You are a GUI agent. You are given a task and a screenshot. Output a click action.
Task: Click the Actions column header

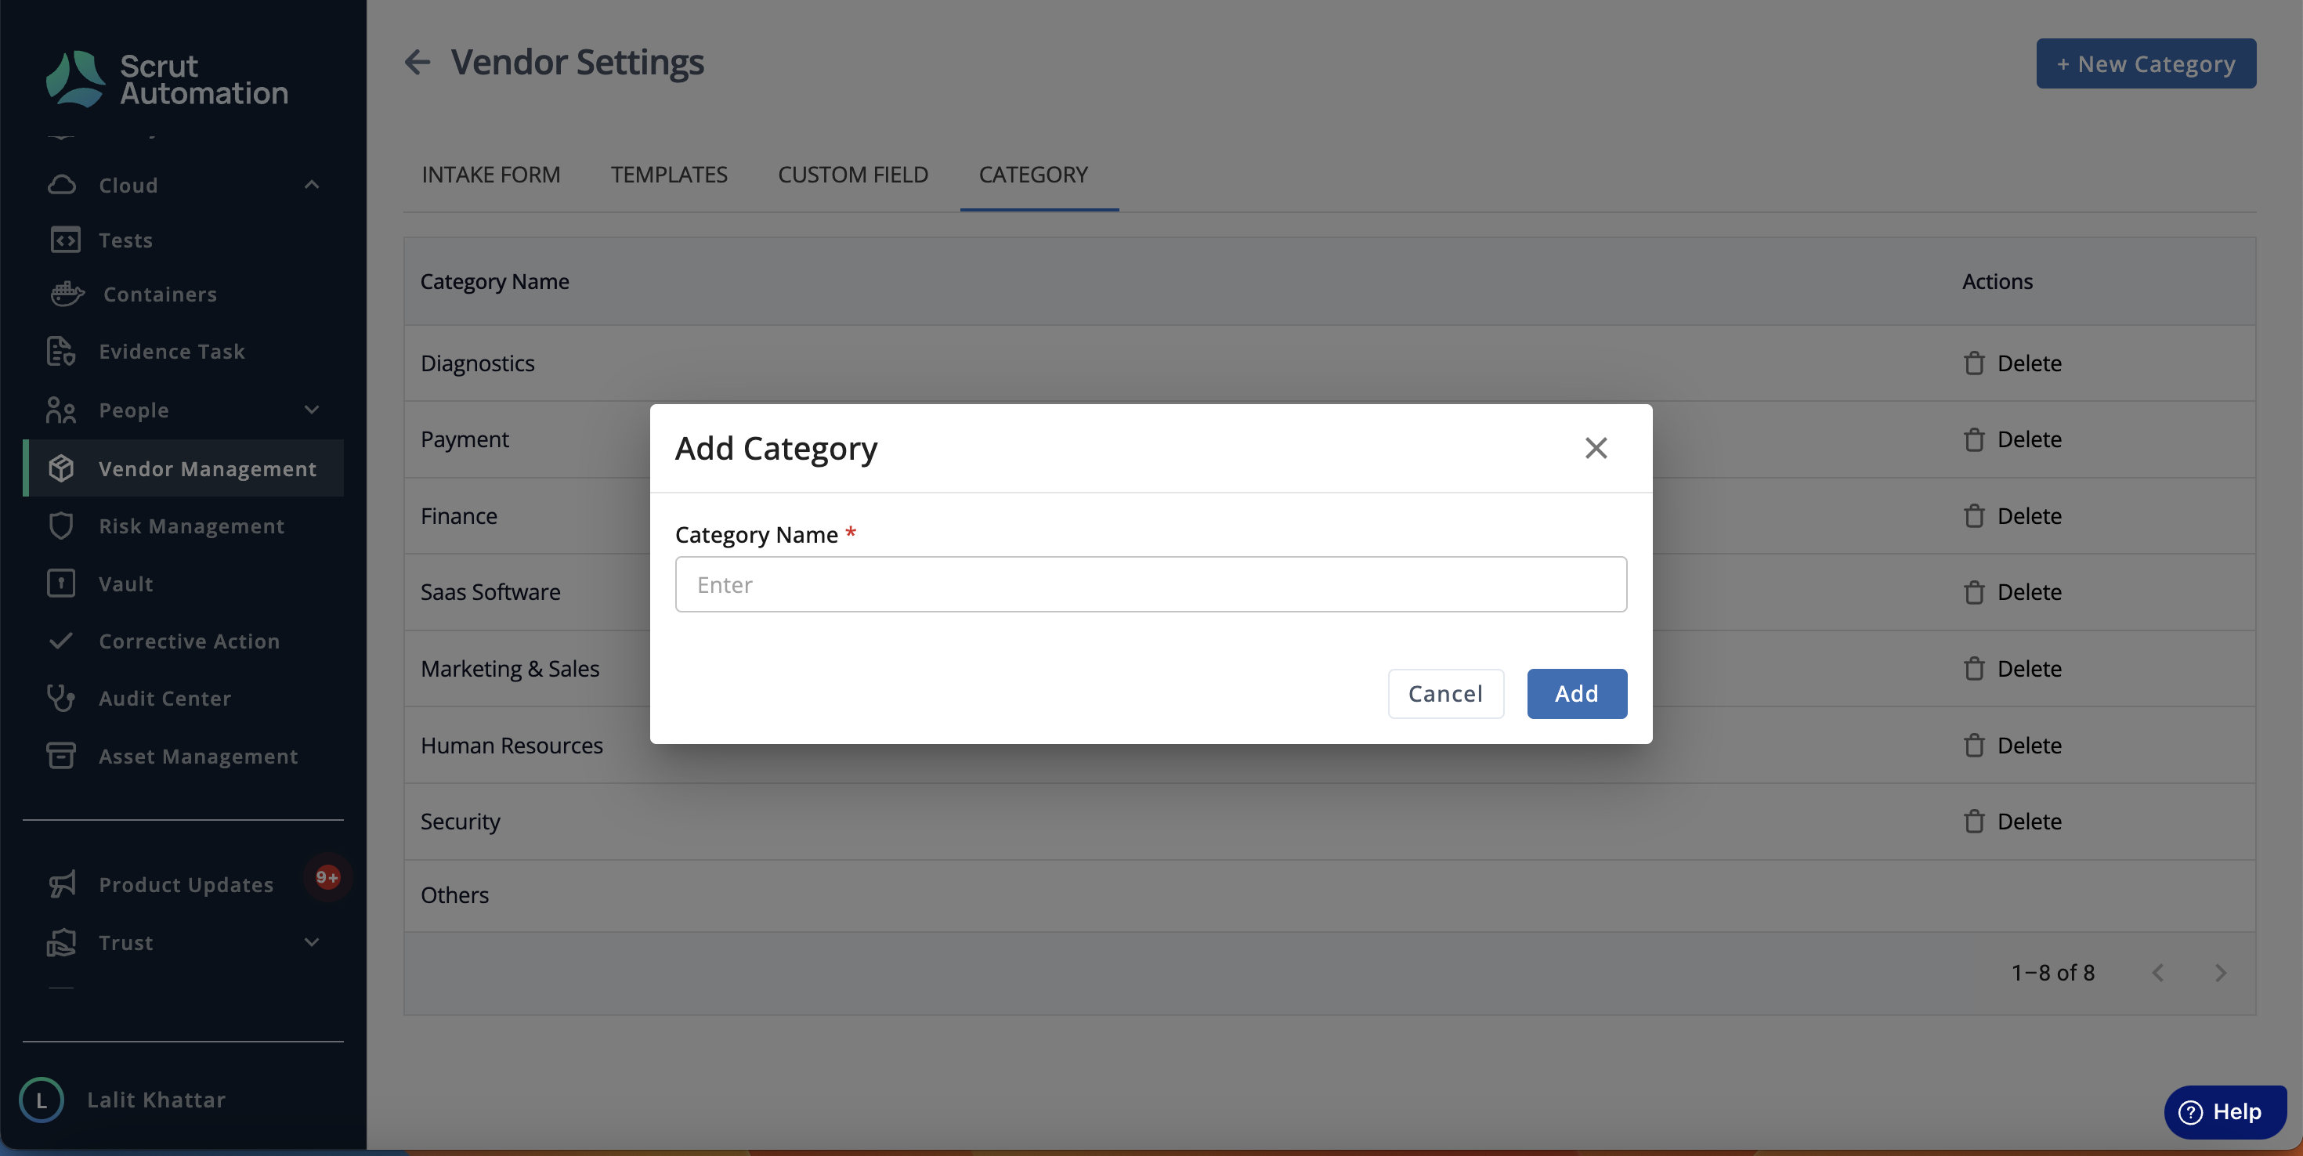pos(1997,282)
